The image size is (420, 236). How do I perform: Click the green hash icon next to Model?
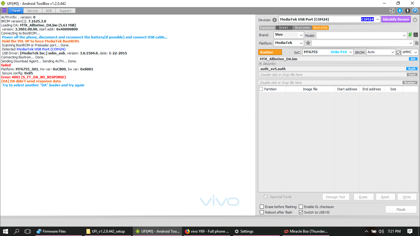[x=410, y=35]
